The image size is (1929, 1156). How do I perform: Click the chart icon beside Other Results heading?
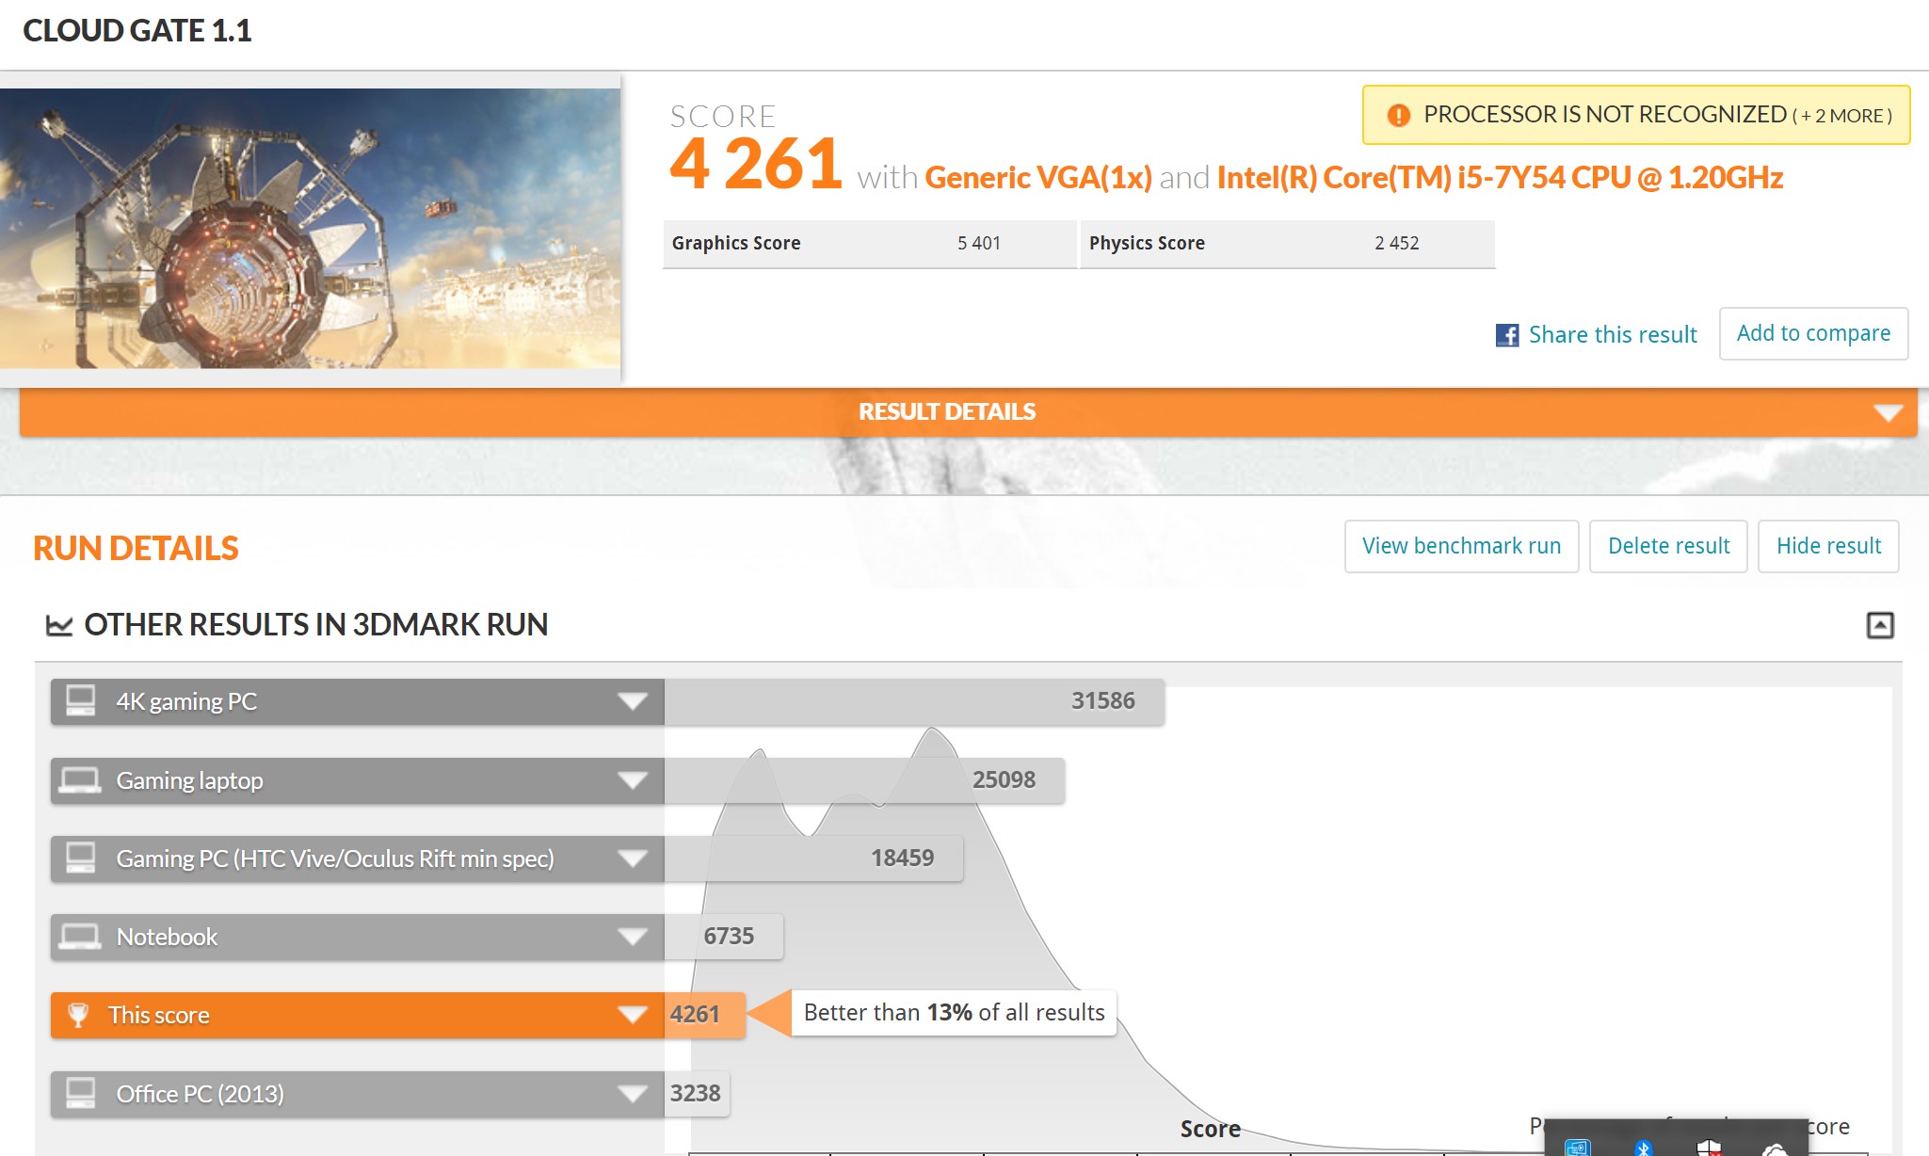[59, 625]
